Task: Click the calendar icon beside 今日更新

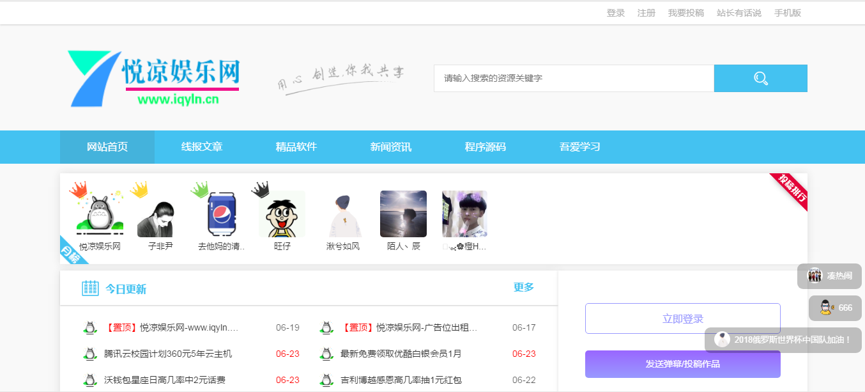Action: [x=90, y=288]
